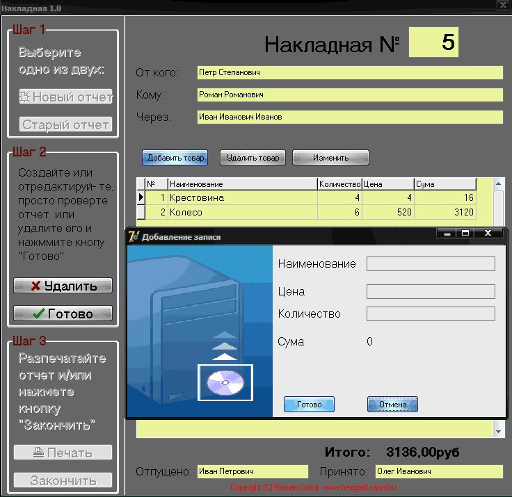Select the Колесо row in the table
Image resolution: width=512 pixels, height=497 pixels.
[242, 212]
